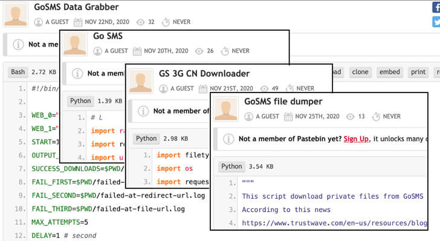Click info icon in GoSMS Data Grabber notice
The width and height of the screenshot is (440, 241).
18,45
